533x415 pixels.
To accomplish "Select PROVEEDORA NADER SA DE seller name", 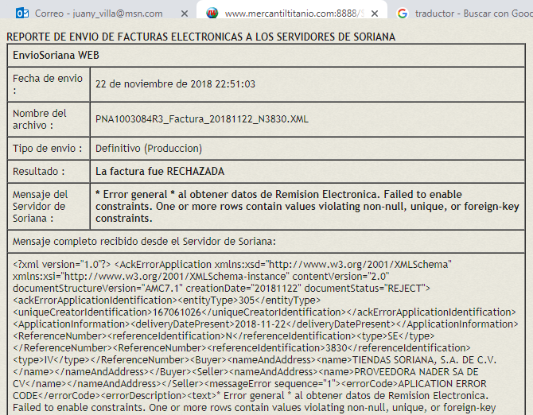I will point(416,372).
